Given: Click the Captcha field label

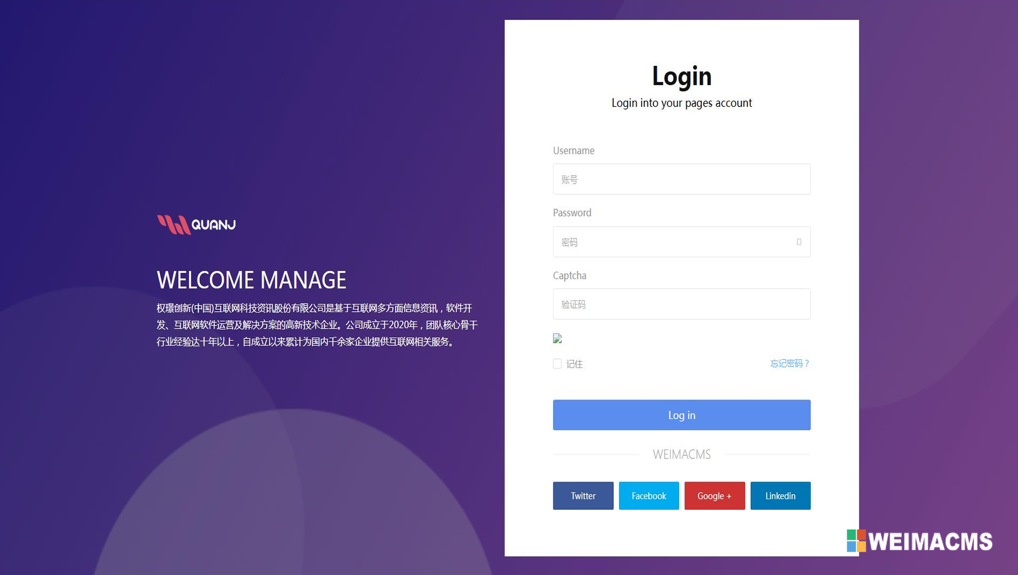Looking at the screenshot, I should [x=569, y=275].
